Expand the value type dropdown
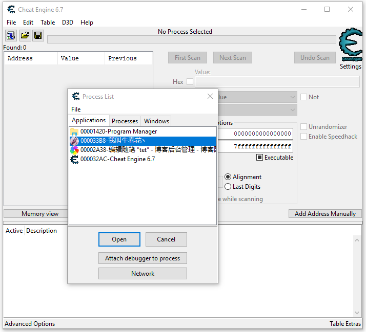Image resolution: width=366 pixels, height=332 pixels. click(x=293, y=110)
